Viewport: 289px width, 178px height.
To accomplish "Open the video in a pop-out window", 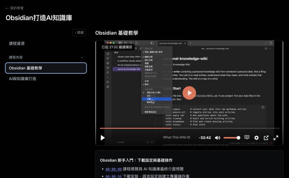I will click(x=266, y=138).
